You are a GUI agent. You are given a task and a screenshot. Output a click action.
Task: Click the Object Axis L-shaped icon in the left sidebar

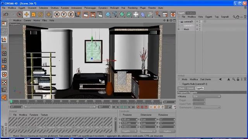4,46
